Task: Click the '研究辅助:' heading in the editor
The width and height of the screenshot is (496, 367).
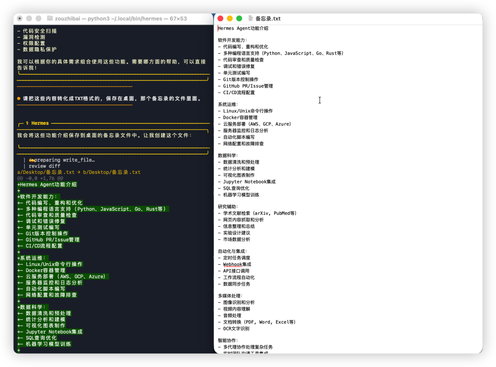Action: [x=228, y=207]
